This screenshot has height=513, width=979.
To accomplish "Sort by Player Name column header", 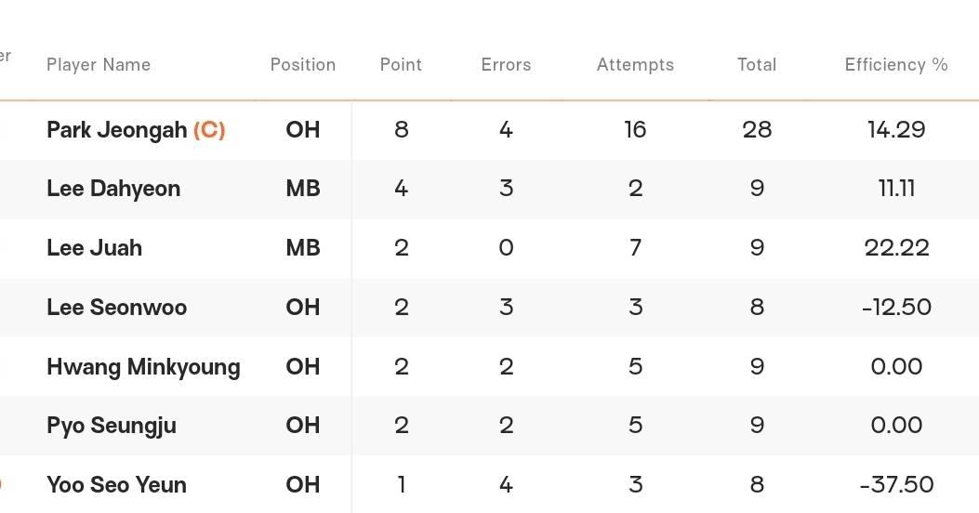I will (x=99, y=65).
